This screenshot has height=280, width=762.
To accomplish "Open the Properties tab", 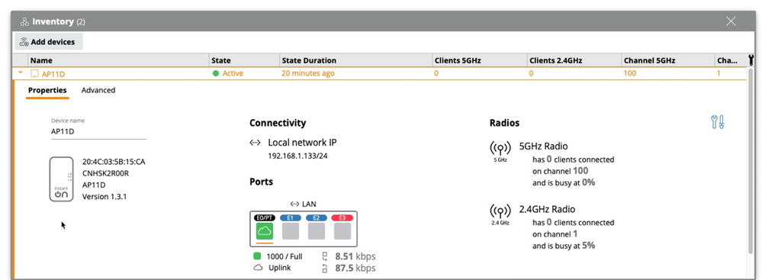I will click(47, 91).
